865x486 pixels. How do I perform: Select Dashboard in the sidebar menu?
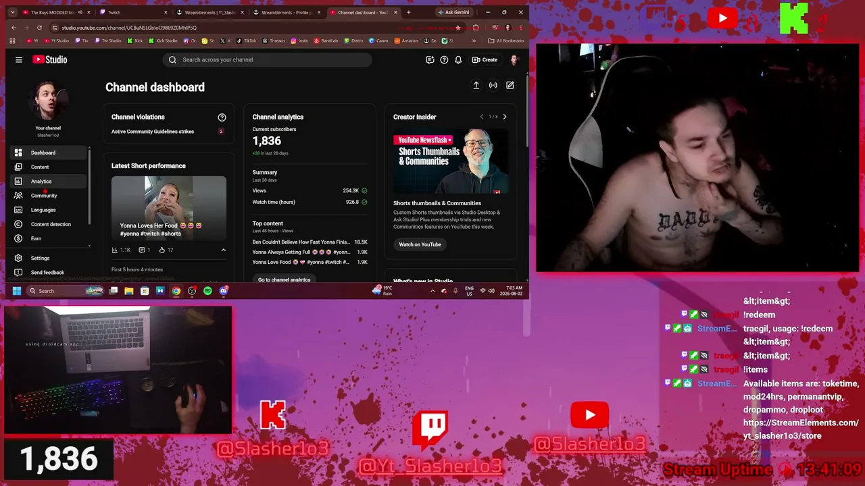[x=49, y=153]
